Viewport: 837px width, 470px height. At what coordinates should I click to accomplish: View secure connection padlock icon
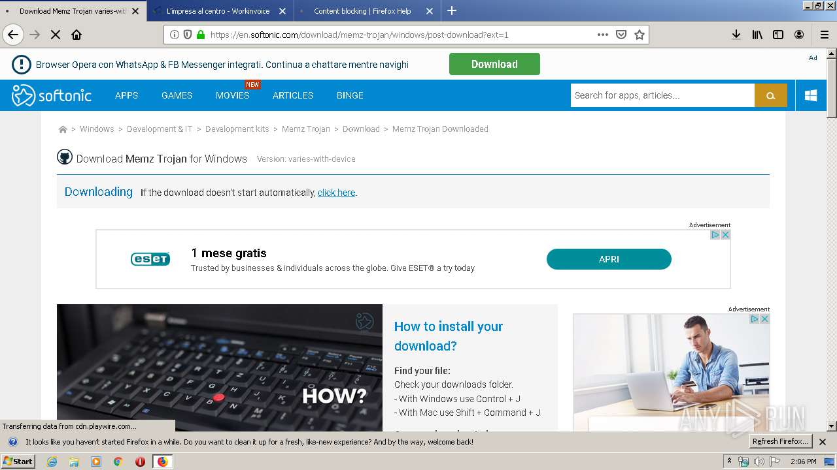[201, 35]
